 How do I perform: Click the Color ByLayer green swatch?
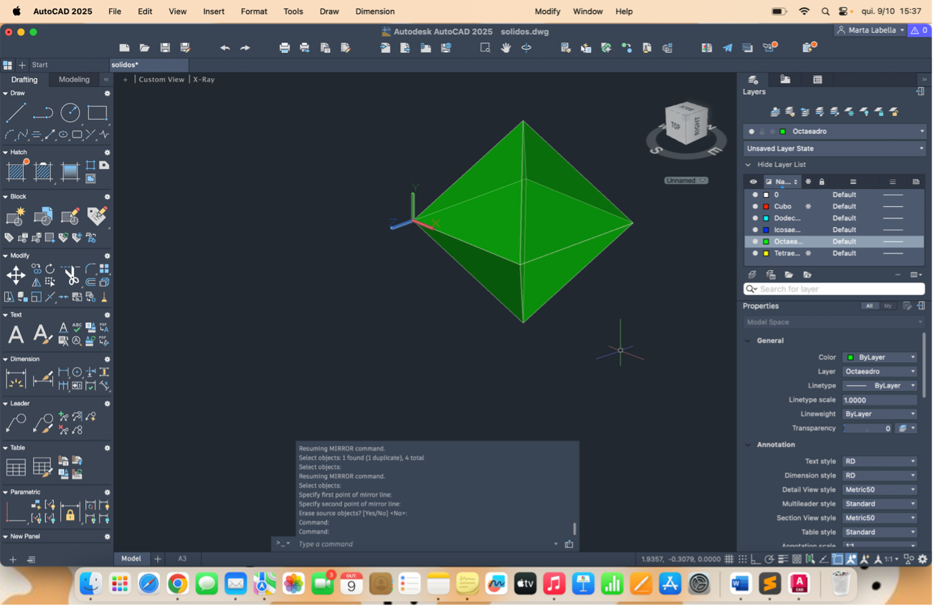click(x=850, y=357)
